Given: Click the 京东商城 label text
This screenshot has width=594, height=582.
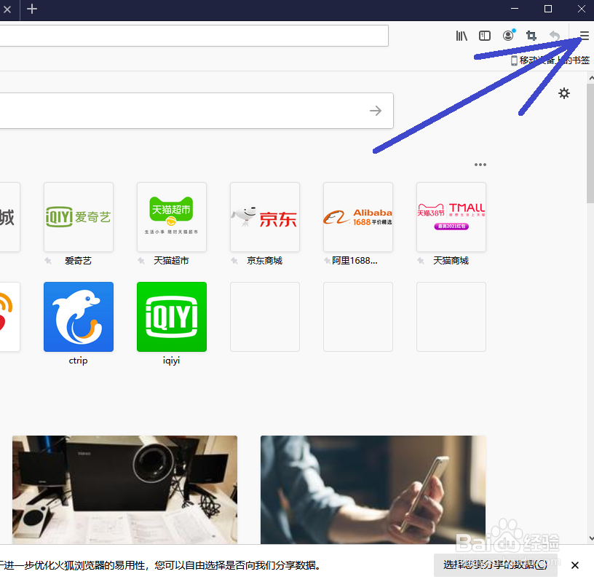Looking at the screenshot, I should (x=264, y=261).
